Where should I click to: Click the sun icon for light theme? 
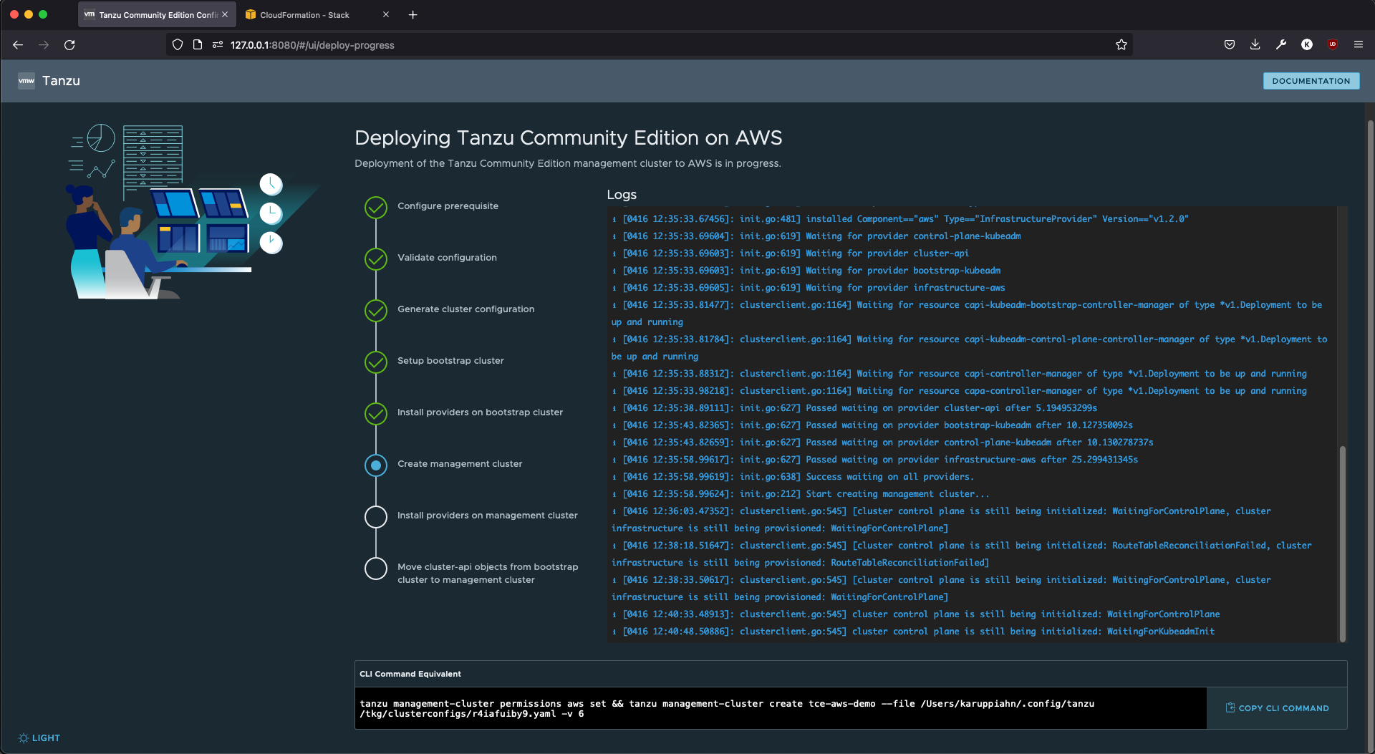point(24,738)
